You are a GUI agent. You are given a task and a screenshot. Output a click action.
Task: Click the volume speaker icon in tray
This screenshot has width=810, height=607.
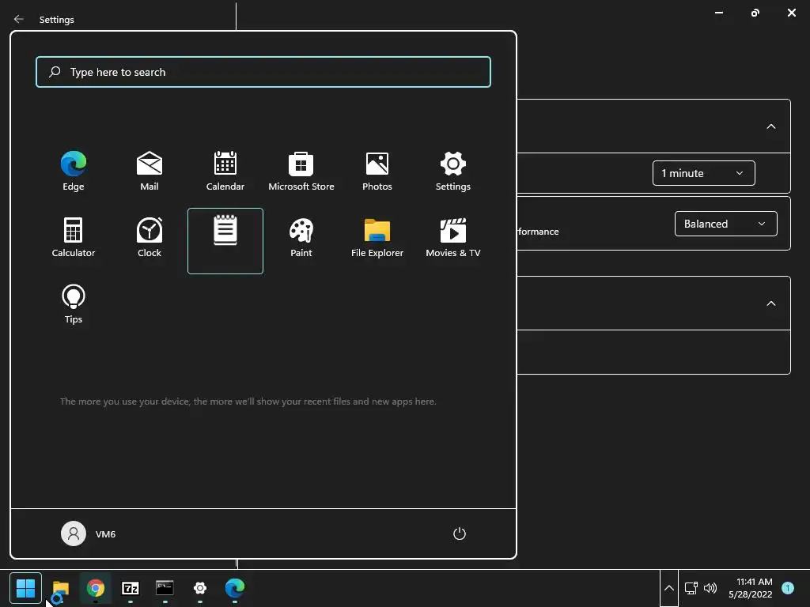coord(710,588)
